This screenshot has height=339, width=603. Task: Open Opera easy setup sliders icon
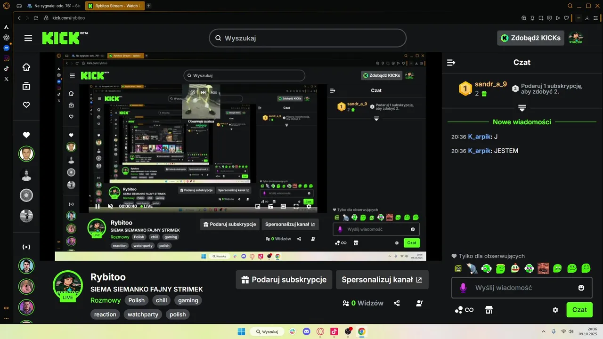click(596, 18)
